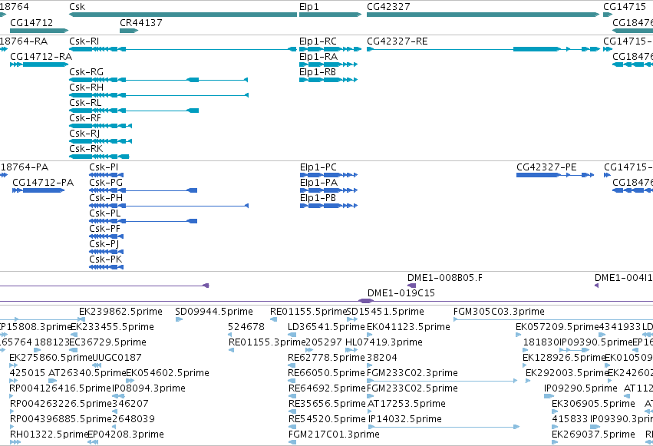Open the Csk-RK transcript label
This screenshot has height=446, width=653.
pos(86,149)
